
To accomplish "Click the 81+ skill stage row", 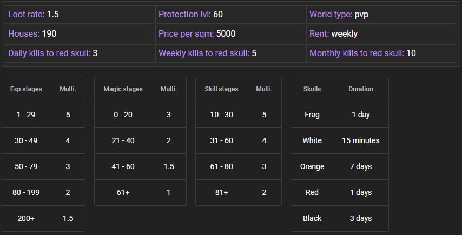I will pyautogui.click(x=239, y=192).
